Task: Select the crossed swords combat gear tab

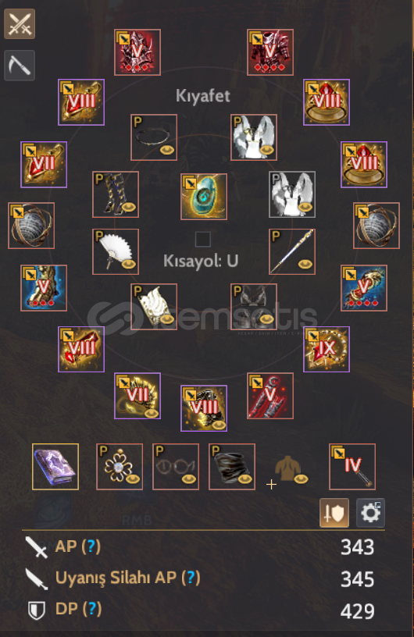Action: tap(20, 24)
